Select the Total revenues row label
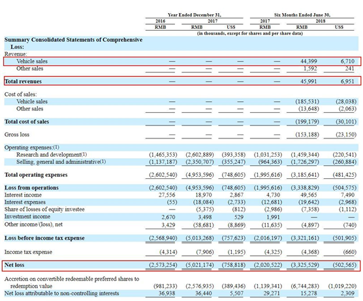 click(23, 82)
